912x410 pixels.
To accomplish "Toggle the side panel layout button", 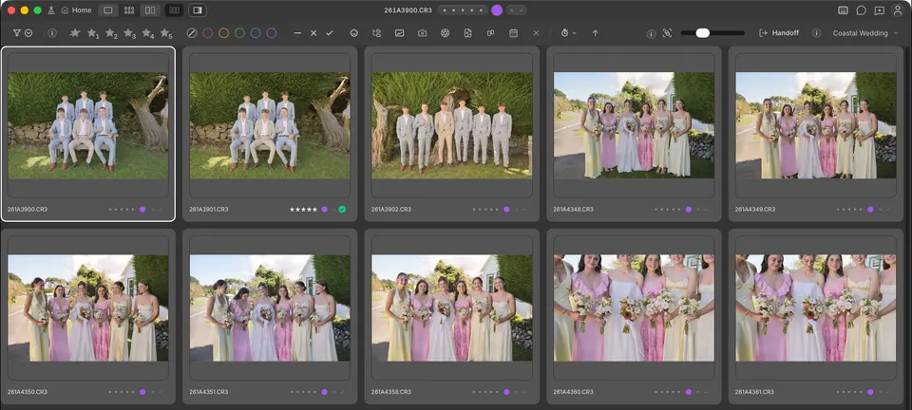I will tap(198, 9).
